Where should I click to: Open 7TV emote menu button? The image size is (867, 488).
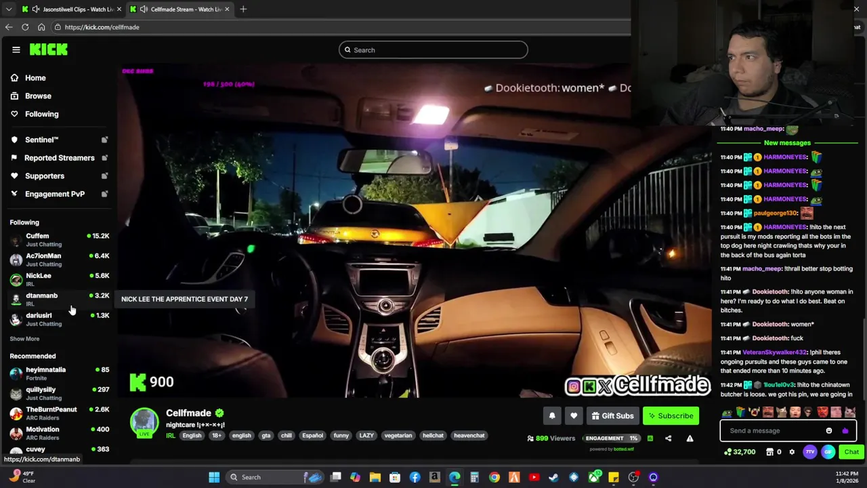[810, 452]
